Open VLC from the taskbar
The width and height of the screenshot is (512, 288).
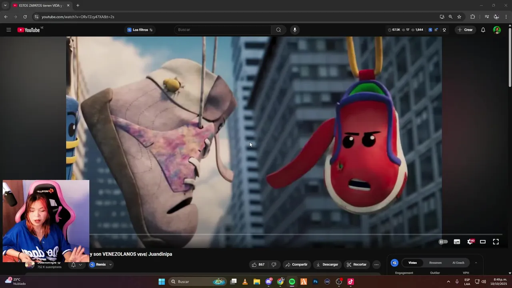pyautogui.click(x=245, y=282)
